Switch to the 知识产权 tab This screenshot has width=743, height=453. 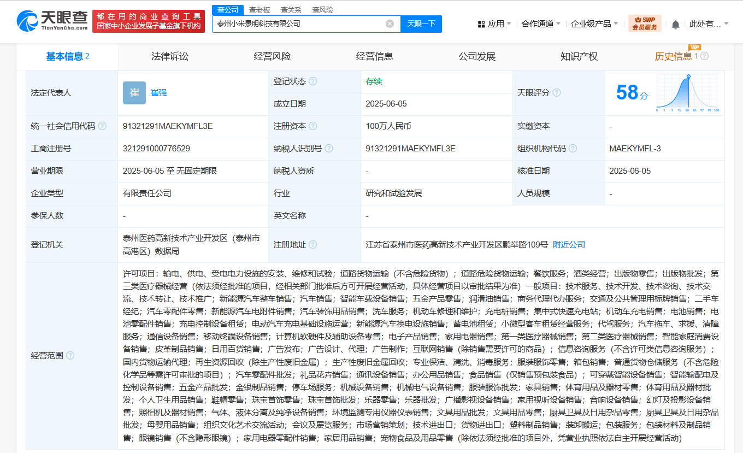[x=579, y=57]
